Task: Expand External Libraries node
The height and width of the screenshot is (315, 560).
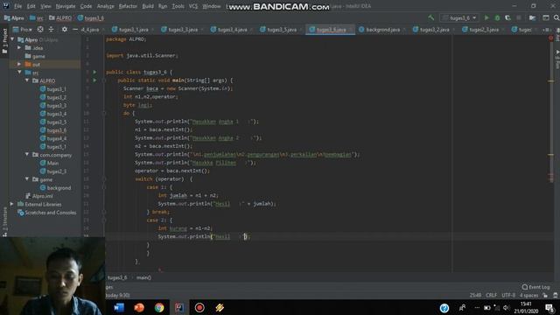Action: click(x=12, y=204)
